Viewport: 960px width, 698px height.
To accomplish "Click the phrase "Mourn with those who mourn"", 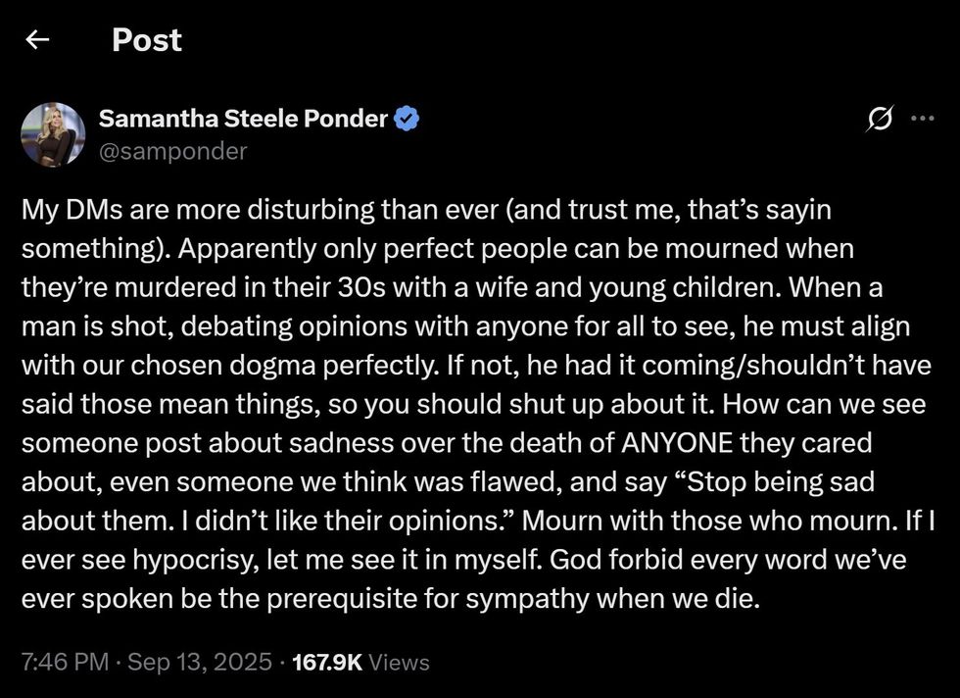I will pos(724,521).
